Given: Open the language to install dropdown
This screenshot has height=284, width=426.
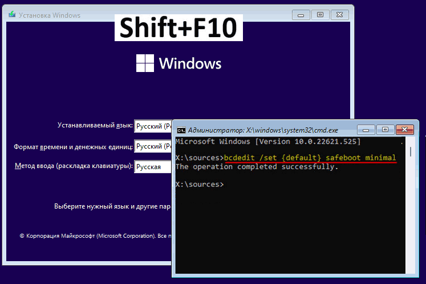Looking at the screenshot, I should (153, 126).
